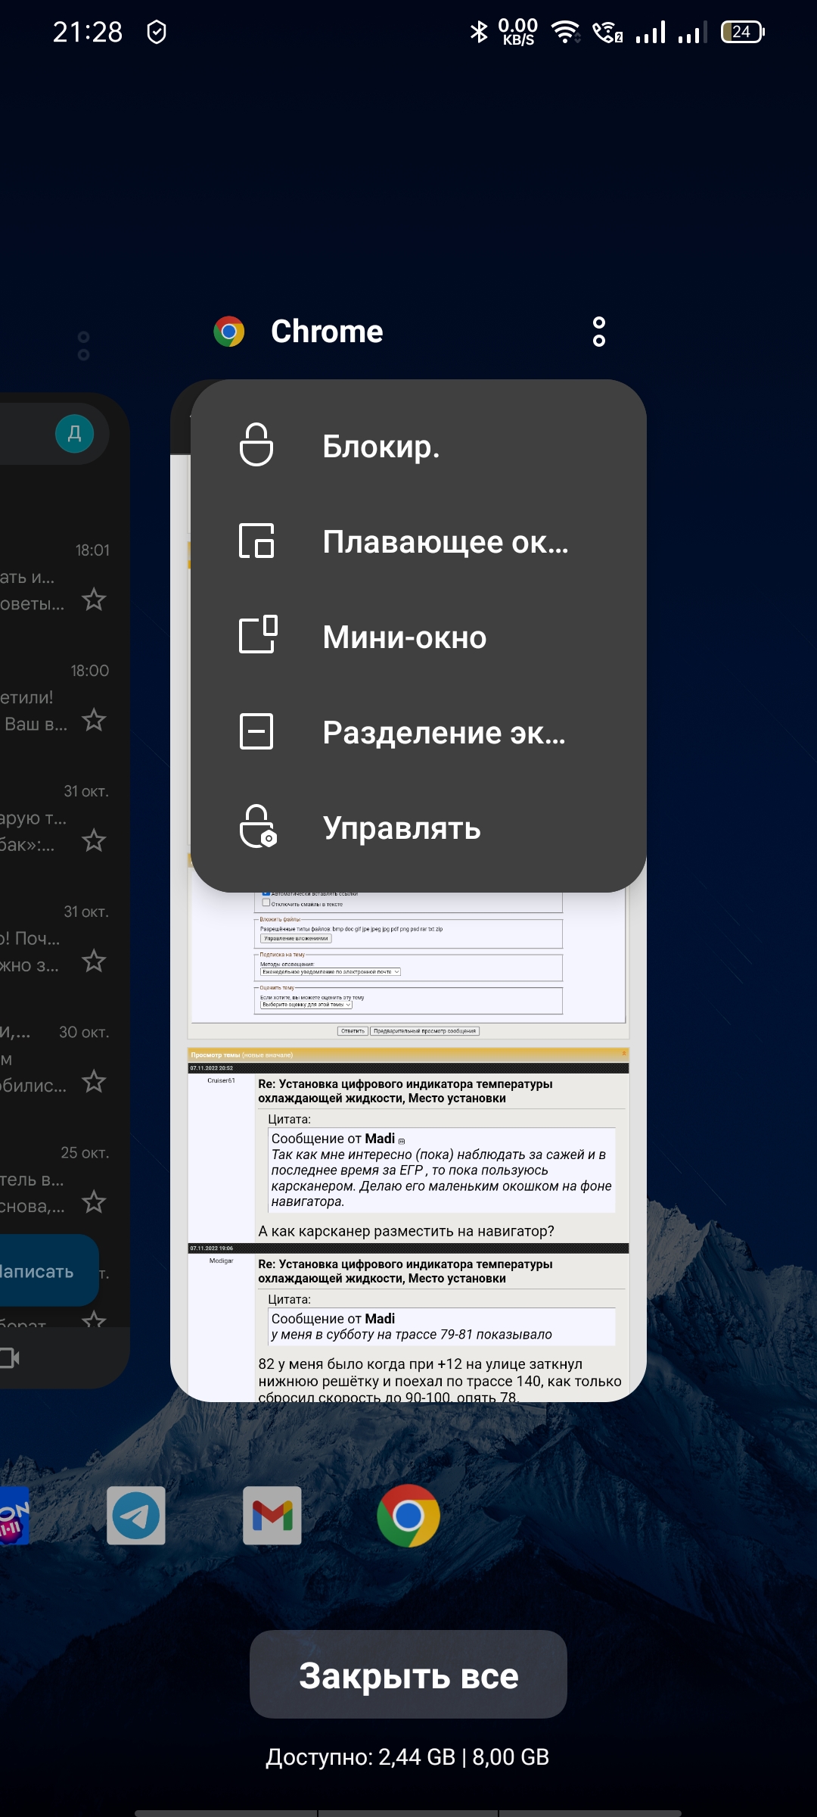Image resolution: width=817 pixels, height=1817 pixels.
Task: Select Блокир. menu entry
Action: 418,446
